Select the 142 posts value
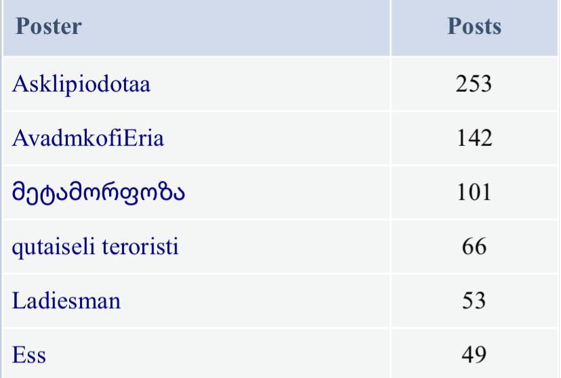Image resolution: width=561 pixels, height=378 pixels. [x=474, y=138]
